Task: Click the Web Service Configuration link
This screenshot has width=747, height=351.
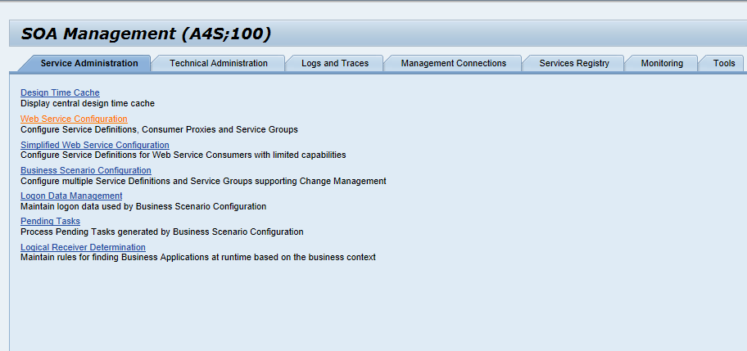Action: click(x=74, y=119)
